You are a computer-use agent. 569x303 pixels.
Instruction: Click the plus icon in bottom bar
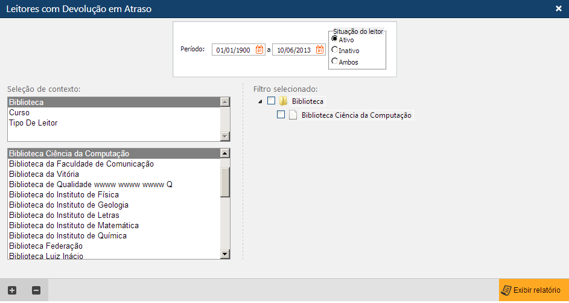[12, 290]
